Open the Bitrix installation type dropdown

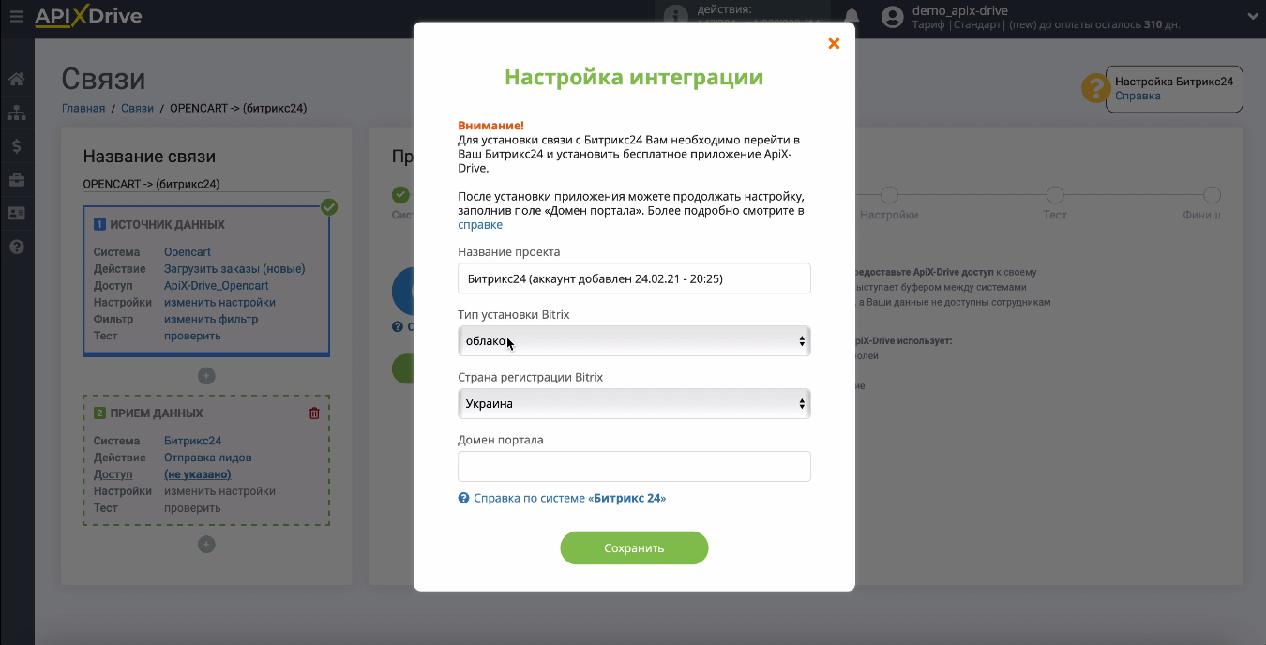(x=634, y=341)
